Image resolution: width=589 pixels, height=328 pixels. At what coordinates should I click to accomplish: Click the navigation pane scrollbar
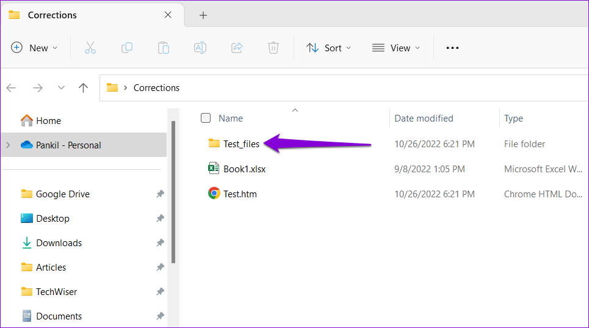pyautogui.click(x=173, y=192)
